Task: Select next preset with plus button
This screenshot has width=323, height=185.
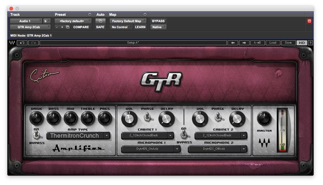Action: click(62, 27)
